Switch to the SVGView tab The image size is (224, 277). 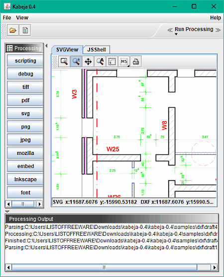[67, 50]
